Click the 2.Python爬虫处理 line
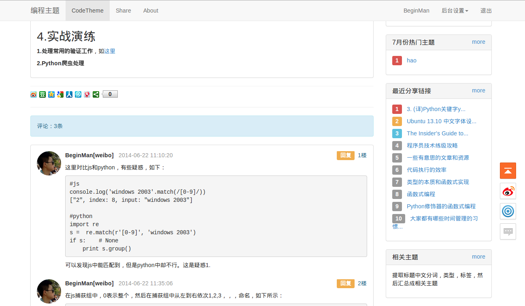525x306 pixels. (60, 63)
